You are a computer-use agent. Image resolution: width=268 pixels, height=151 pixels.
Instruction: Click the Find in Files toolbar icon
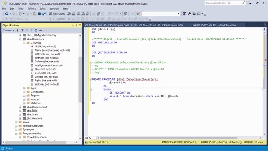139,14
